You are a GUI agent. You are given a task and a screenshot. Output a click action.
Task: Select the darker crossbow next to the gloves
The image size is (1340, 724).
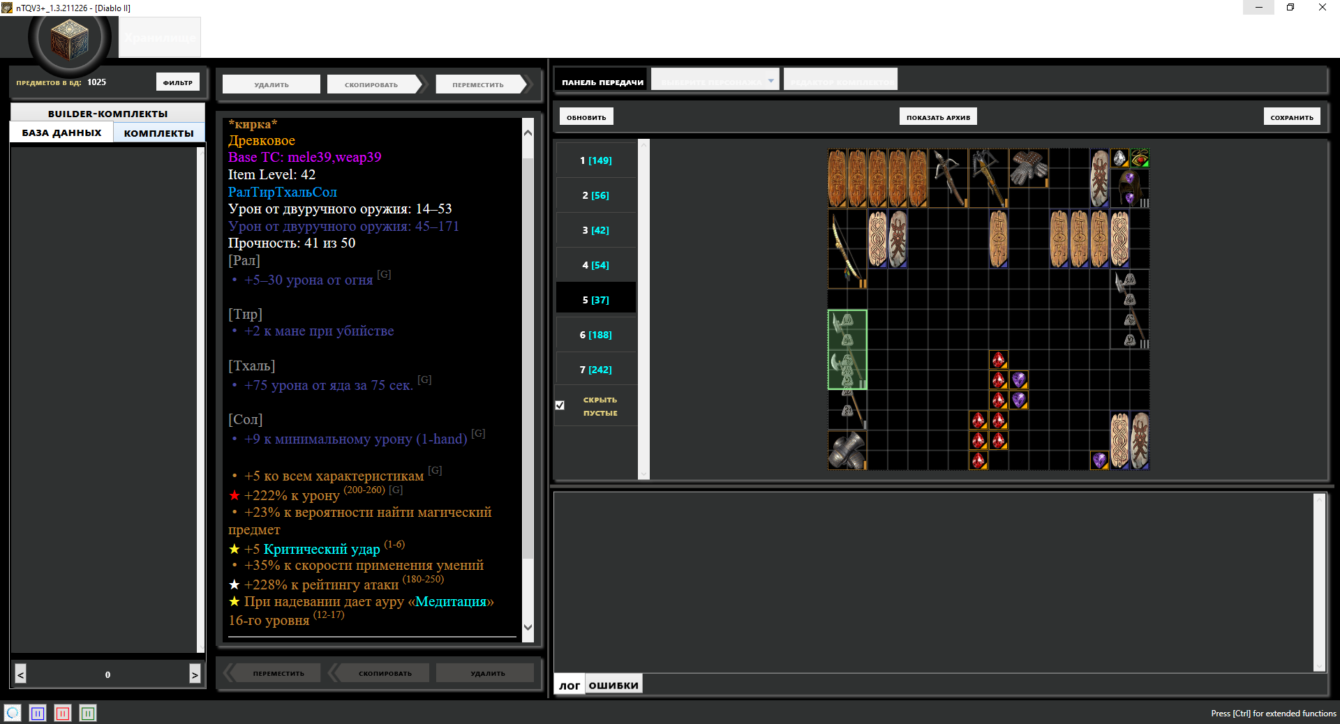(988, 178)
